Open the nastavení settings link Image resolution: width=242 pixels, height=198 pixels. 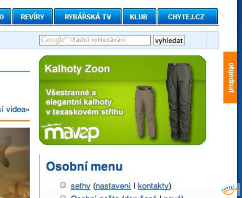tap(113, 186)
